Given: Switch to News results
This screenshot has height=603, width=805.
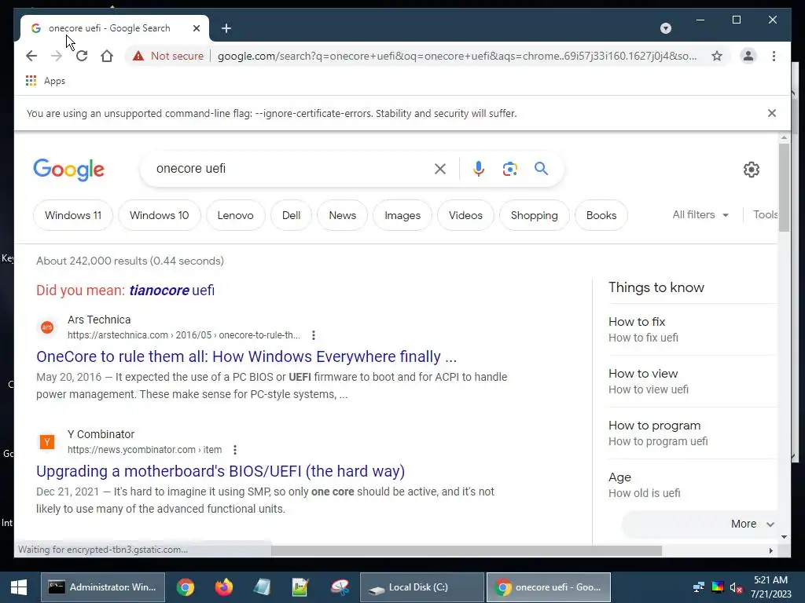Looking at the screenshot, I should point(343,215).
